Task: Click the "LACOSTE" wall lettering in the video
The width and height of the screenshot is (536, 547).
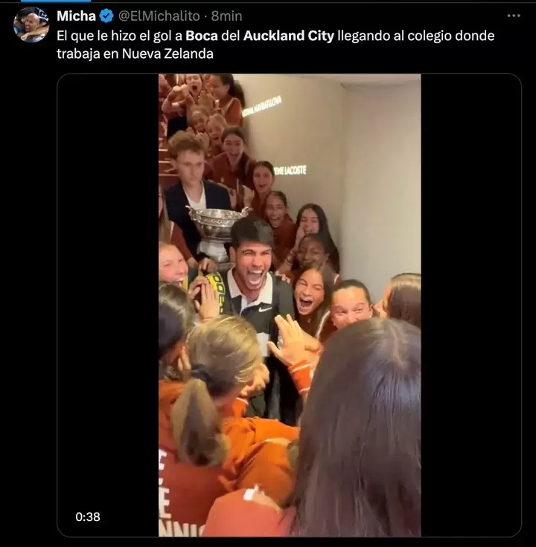Action: tap(291, 170)
